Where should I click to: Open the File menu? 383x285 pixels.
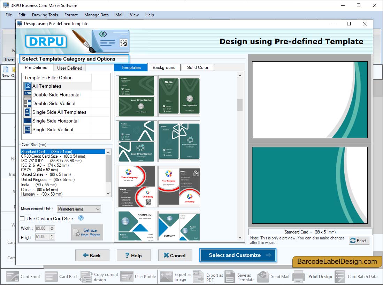coord(9,15)
